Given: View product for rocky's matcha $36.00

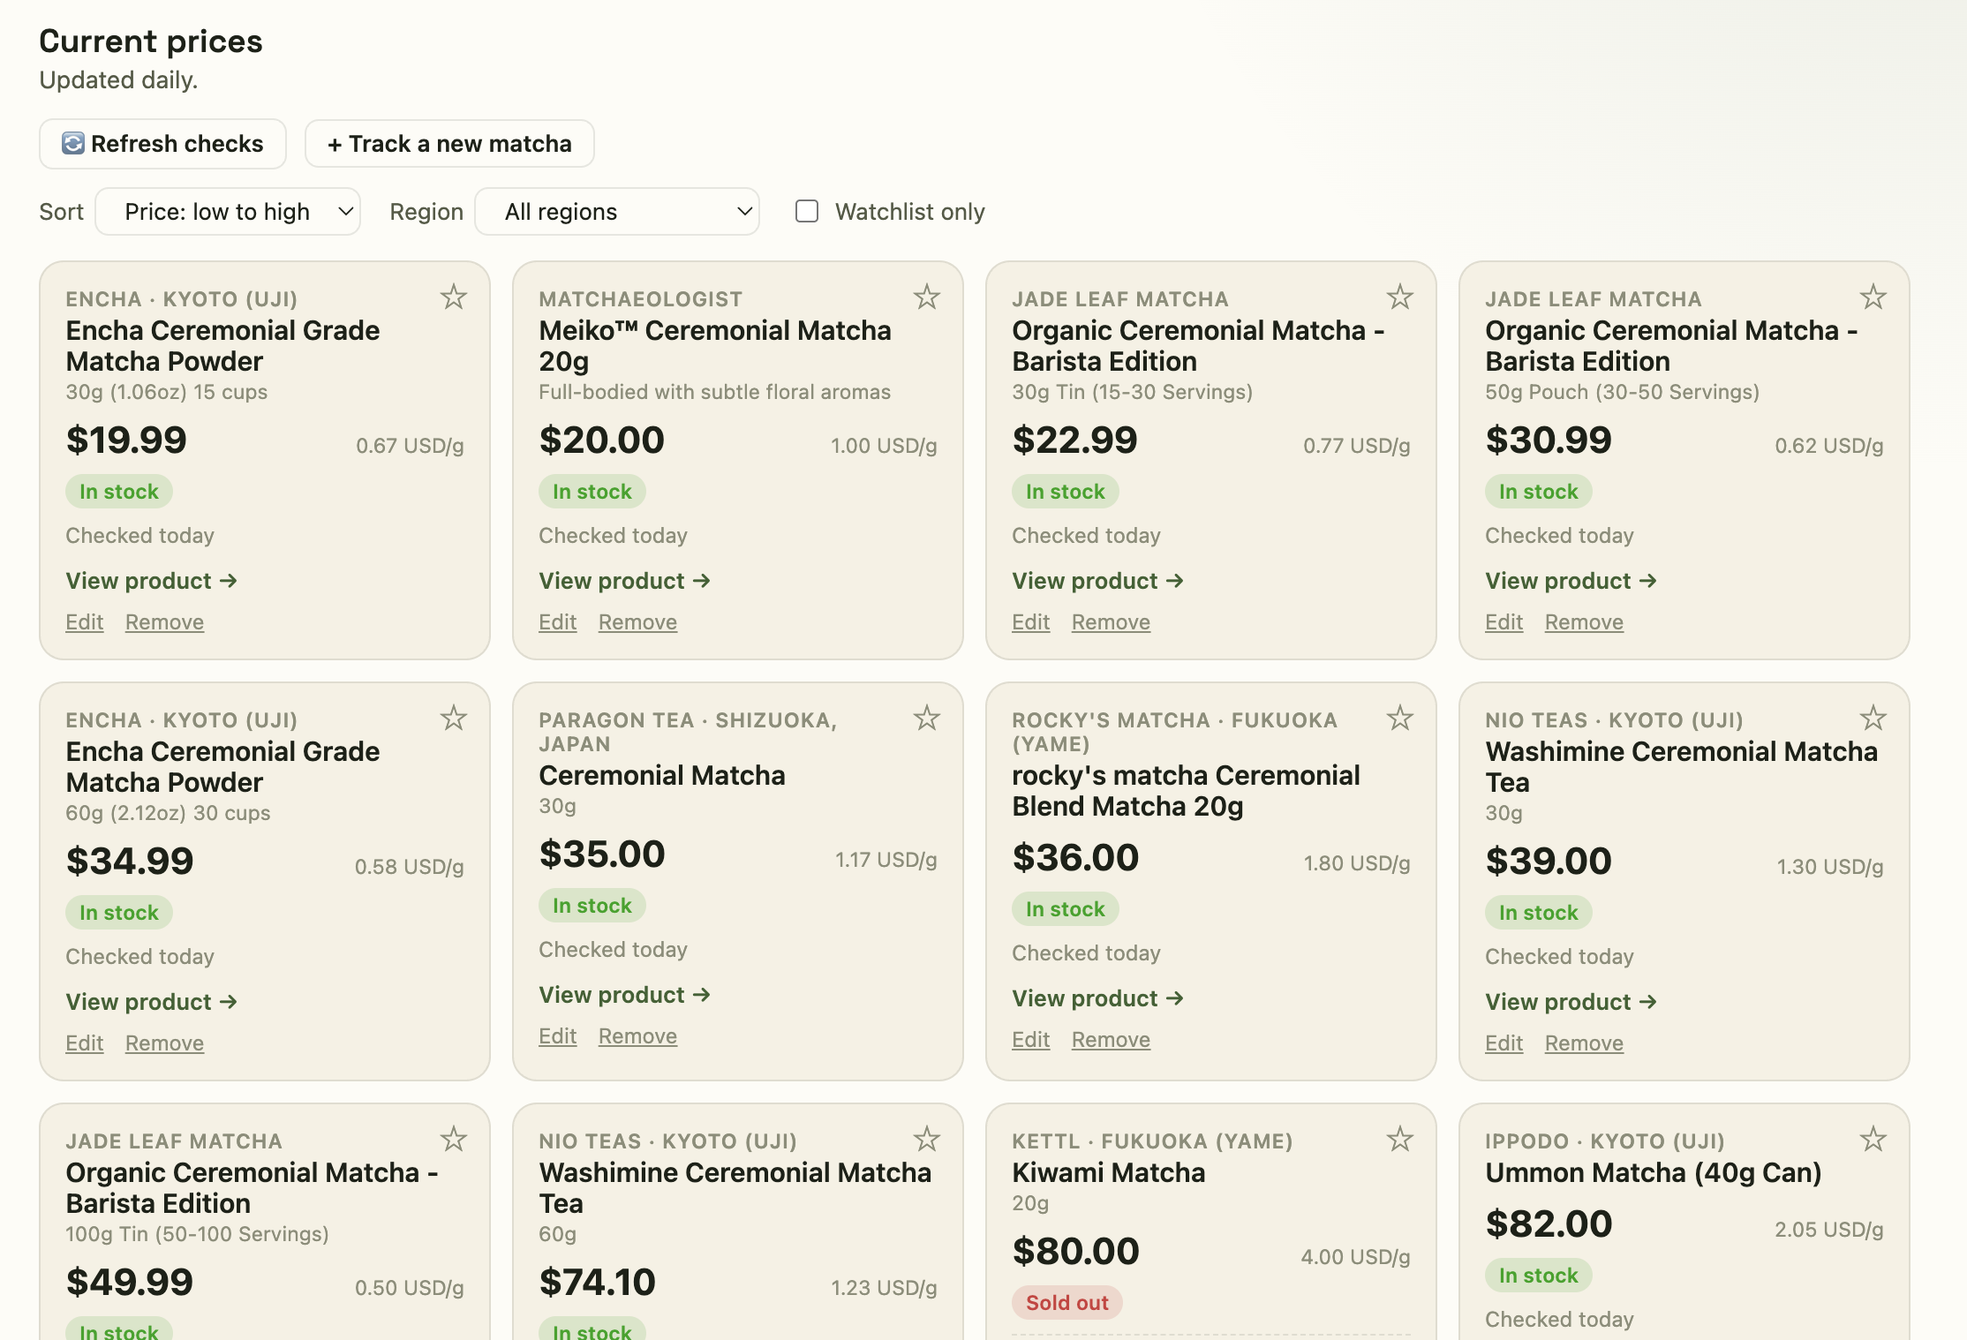Looking at the screenshot, I should 1097,998.
